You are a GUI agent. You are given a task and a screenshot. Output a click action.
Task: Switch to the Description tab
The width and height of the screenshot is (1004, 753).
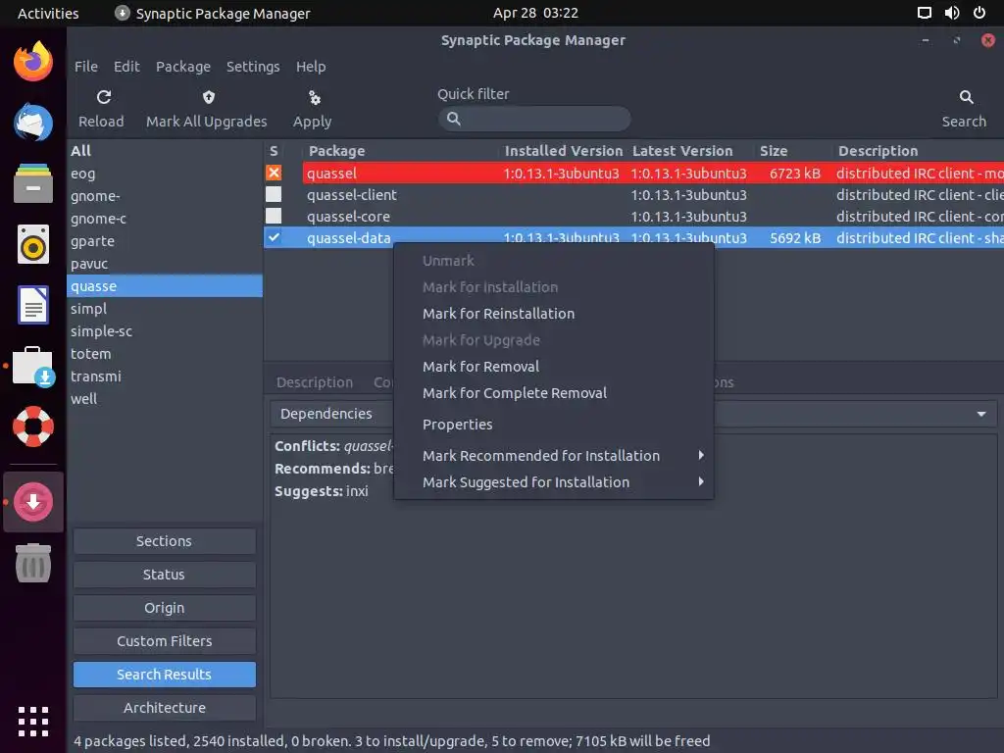point(315,382)
